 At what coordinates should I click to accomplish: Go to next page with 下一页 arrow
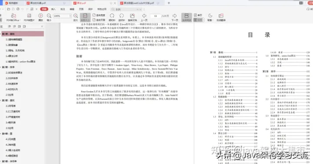click(x=175, y=17)
